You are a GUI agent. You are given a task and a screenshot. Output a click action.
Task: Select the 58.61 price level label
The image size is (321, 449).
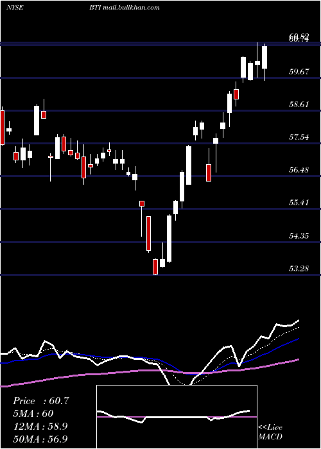coord(299,104)
